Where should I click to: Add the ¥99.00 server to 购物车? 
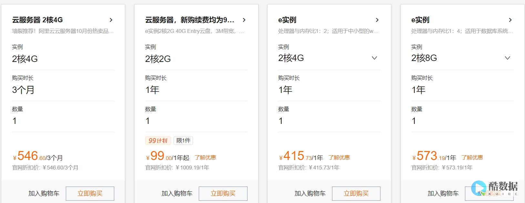(x=177, y=194)
